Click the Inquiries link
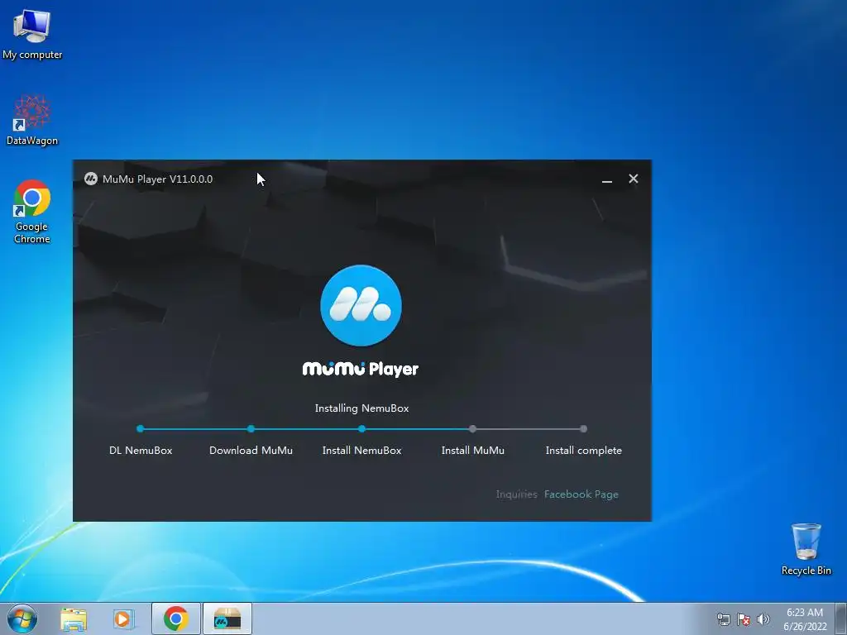The width and height of the screenshot is (847, 635). pos(516,494)
